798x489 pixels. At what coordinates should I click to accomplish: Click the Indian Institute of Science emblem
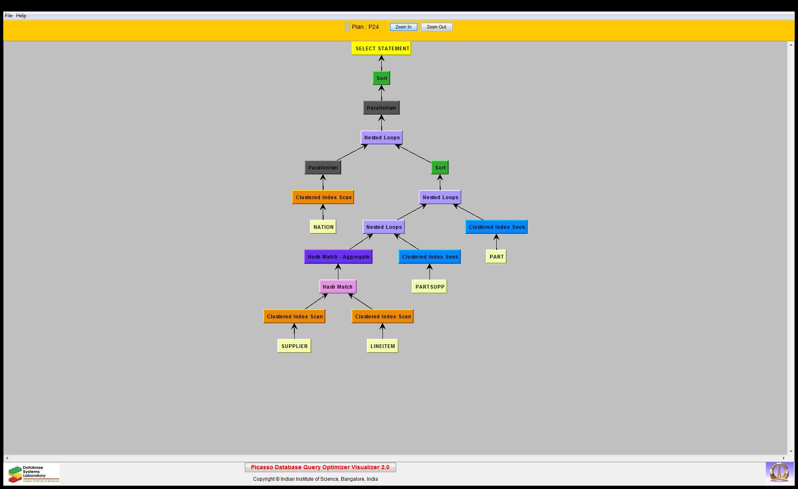[x=779, y=473]
